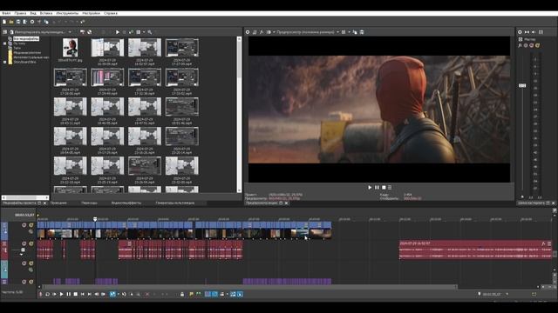Viewport: 558px width, 313px height.
Task: Click the video output FX icon in preview toolbar
Action: coord(262,32)
